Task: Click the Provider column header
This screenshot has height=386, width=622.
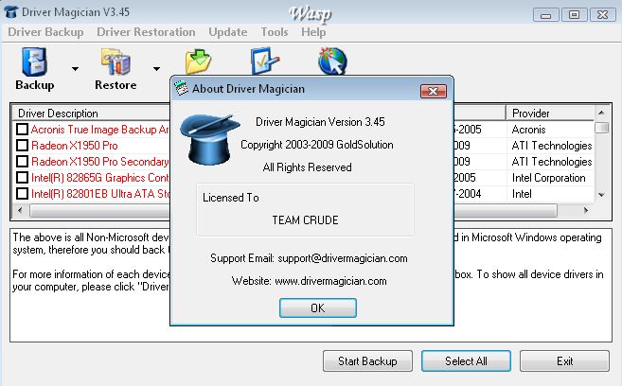Action: pos(550,114)
